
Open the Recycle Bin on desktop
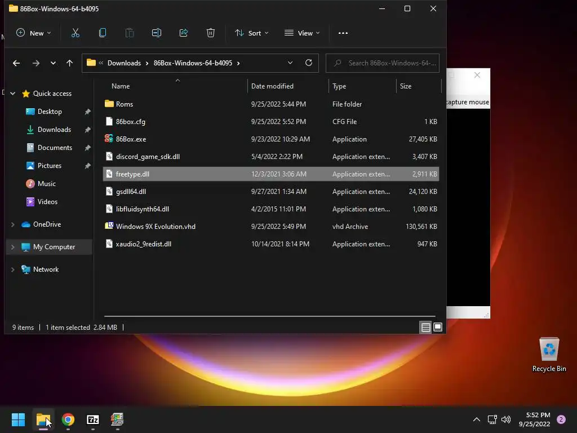pyautogui.click(x=549, y=354)
